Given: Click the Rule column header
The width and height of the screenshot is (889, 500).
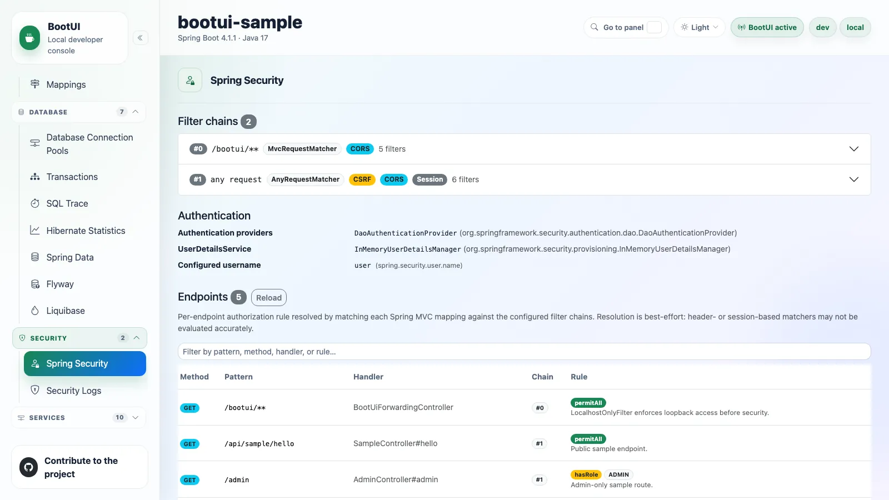Looking at the screenshot, I should tap(579, 377).
